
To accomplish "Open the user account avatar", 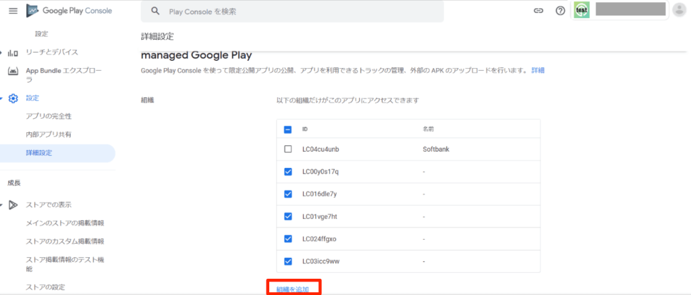I will coord(679,11).
